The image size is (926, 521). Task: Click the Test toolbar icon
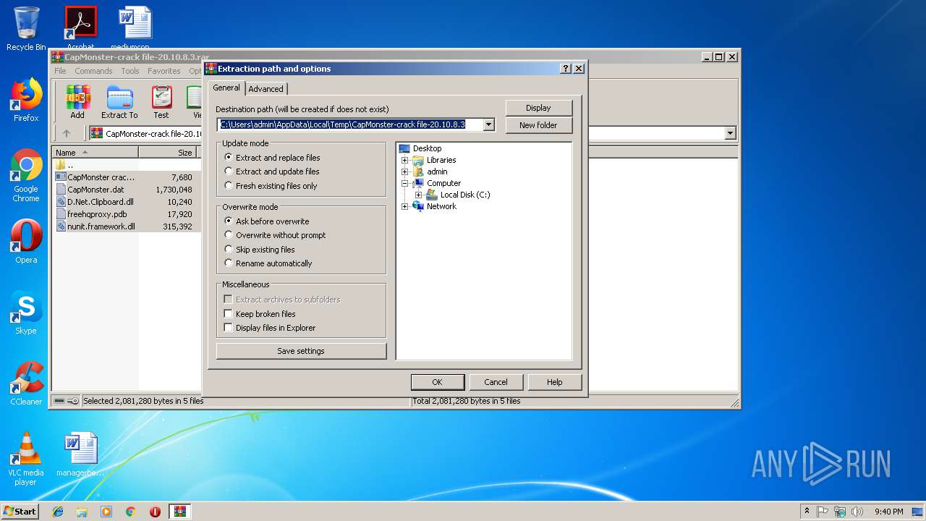pyautogui.click(x=161, y=102)
